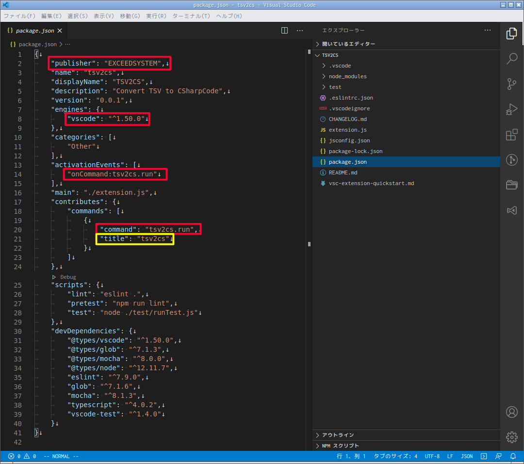Click the terminal icon in status bar

click(484, 456)
